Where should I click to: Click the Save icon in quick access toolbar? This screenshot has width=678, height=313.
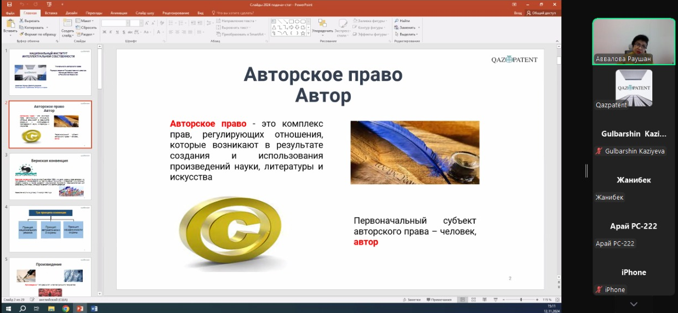[x=9, y=4]
